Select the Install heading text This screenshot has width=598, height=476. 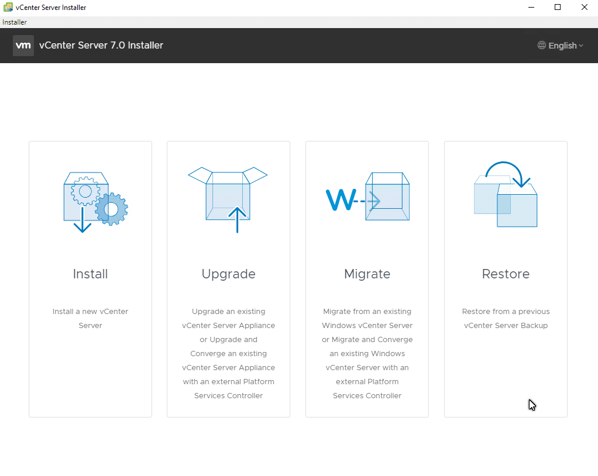tap(90, 274)
